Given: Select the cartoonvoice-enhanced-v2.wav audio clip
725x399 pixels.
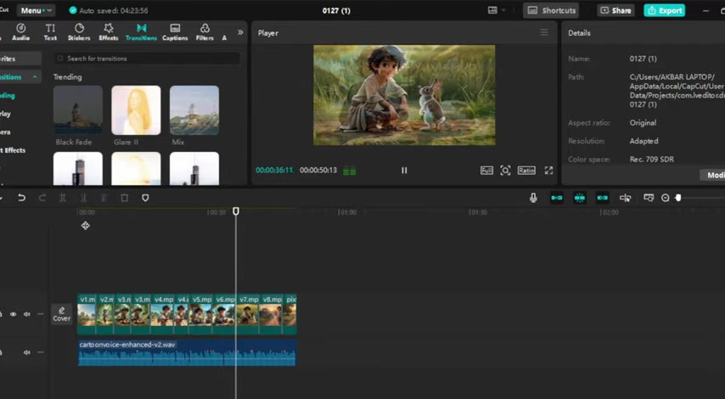Looking at the screenshot, I should [x=187, y=353].
